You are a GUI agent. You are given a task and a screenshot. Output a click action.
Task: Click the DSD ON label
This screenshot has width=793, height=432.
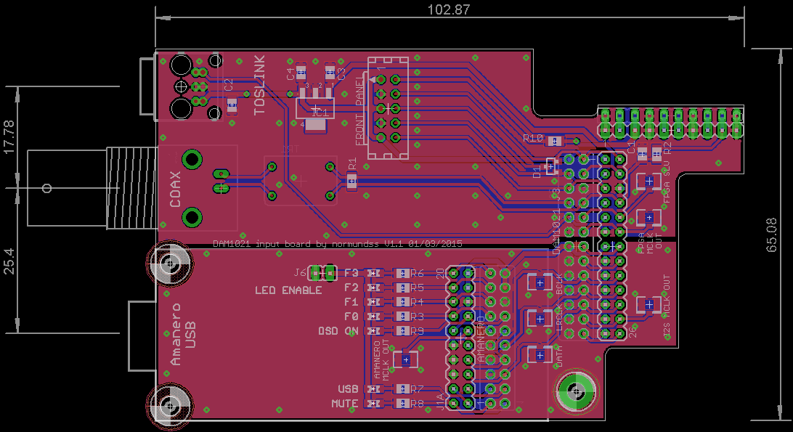[x=338, y=331]
